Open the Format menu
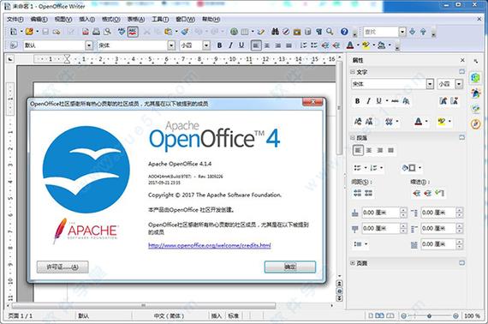488x324 pixels. pyautogui.click(x=111, y=20)
